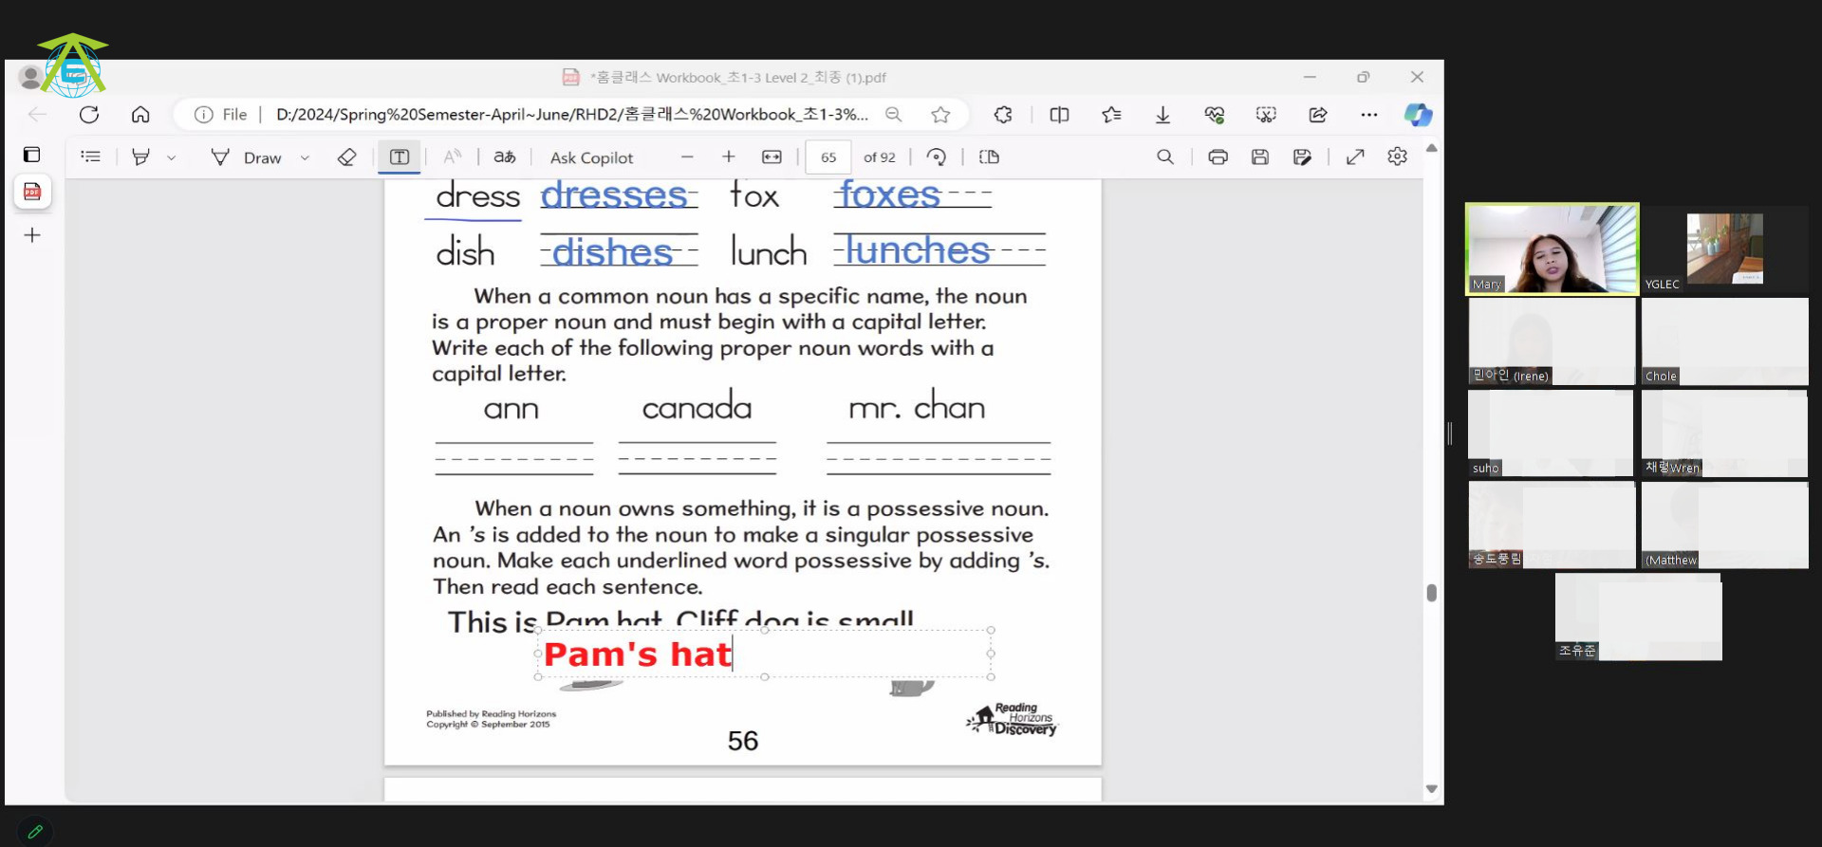Select 조유준 video thumbnail
This screenshot has height=847, width=1822.
point(1639,617)
